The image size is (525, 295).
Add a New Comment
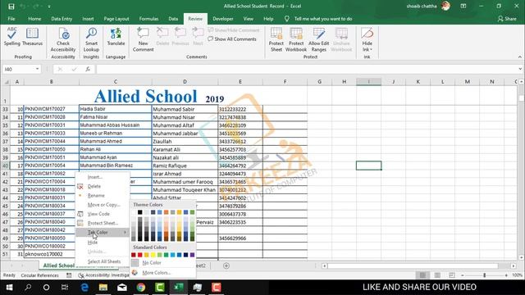[x=143, y=40]
